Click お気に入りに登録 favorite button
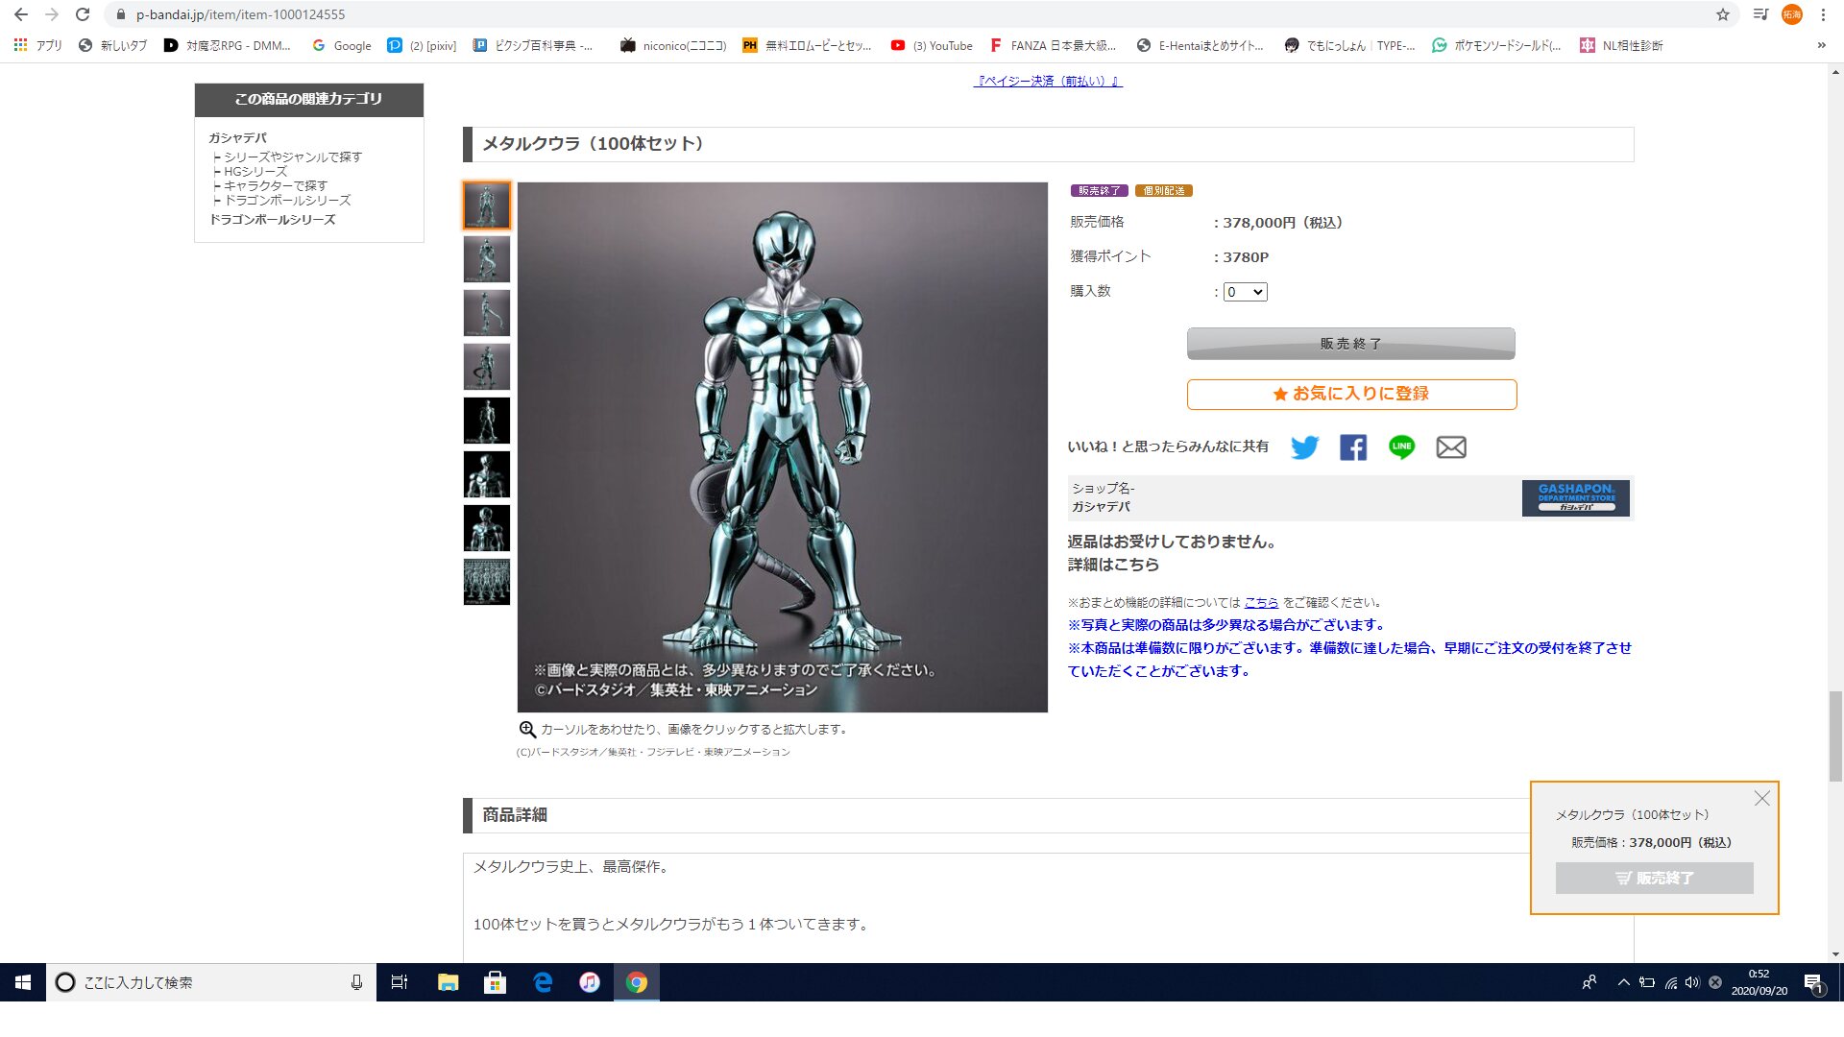Screen dimensions: 1844x1037 [1351, 395]
